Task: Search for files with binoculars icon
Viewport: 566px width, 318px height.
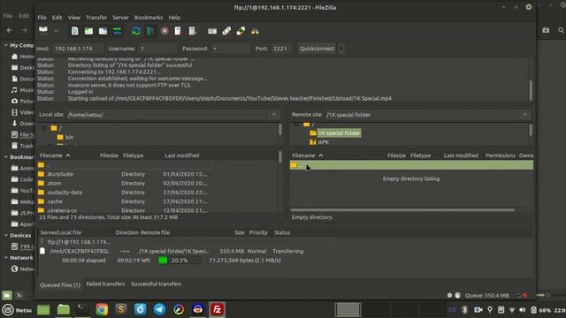Action: point(256,31)
